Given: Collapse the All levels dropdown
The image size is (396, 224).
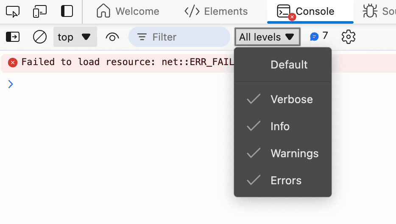Looking at the screenshot, I should [x=267, y=37].
